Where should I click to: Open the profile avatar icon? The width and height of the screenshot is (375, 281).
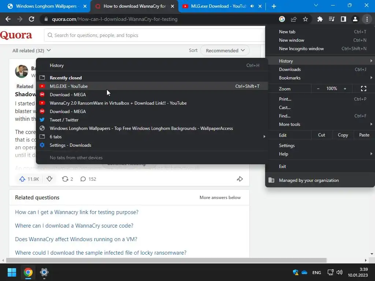[355, 19]
